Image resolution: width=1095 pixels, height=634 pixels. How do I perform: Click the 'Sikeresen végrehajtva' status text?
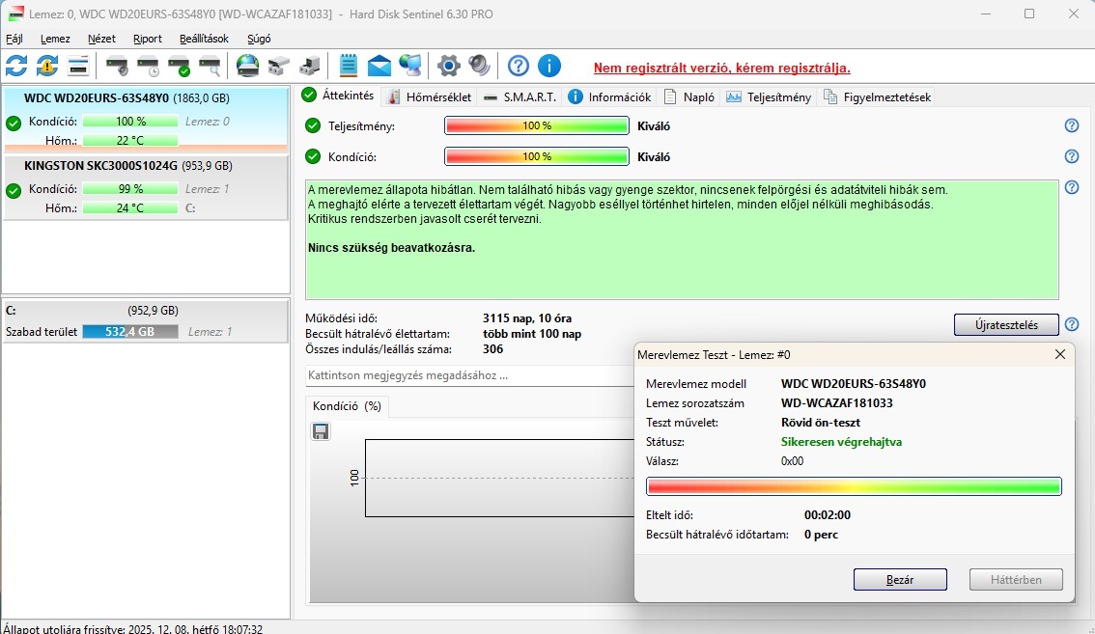pyautogui.click(x=841, y=442)
